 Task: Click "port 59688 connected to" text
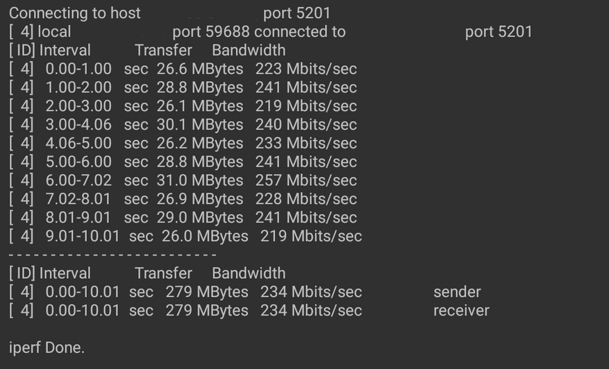[x=258, y=32]
